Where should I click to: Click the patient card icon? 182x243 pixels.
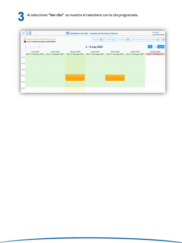click(x=25, y=39)
